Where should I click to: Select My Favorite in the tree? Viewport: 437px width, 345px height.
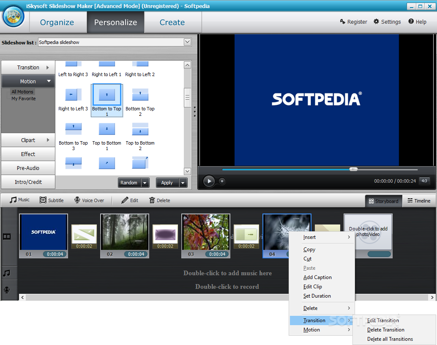pyautogui.click(x=23, y=99)
